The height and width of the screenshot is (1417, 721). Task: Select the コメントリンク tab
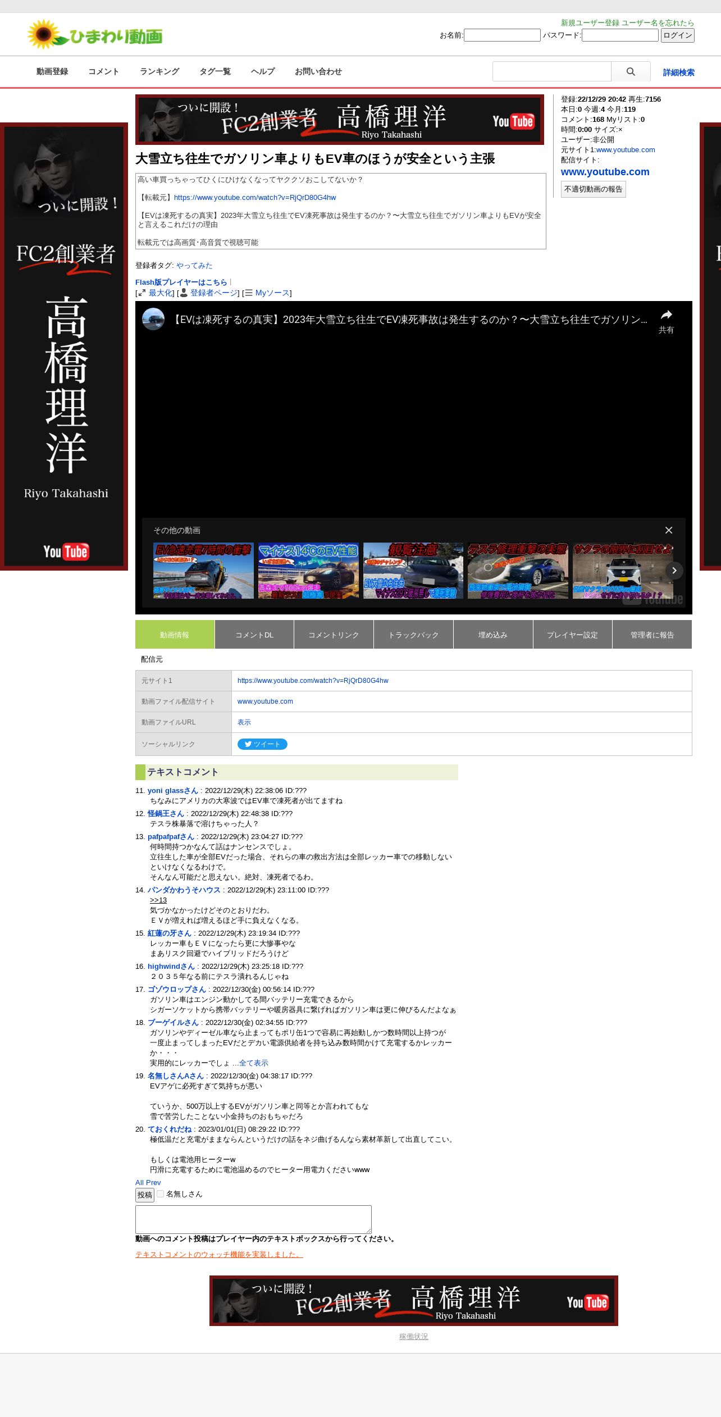pyautogui.click(x=334, y=635)
